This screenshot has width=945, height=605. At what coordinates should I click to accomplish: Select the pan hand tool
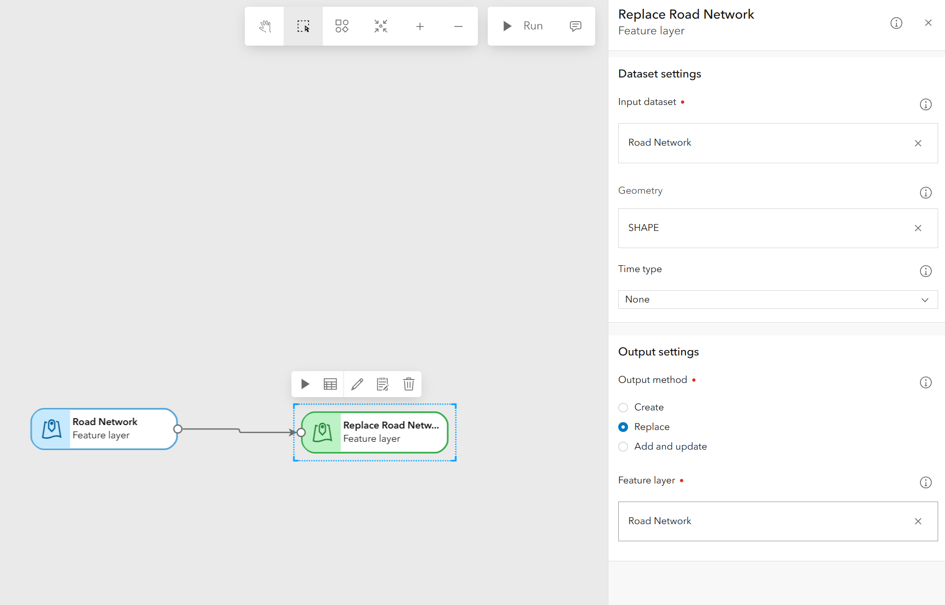[264, 26]
